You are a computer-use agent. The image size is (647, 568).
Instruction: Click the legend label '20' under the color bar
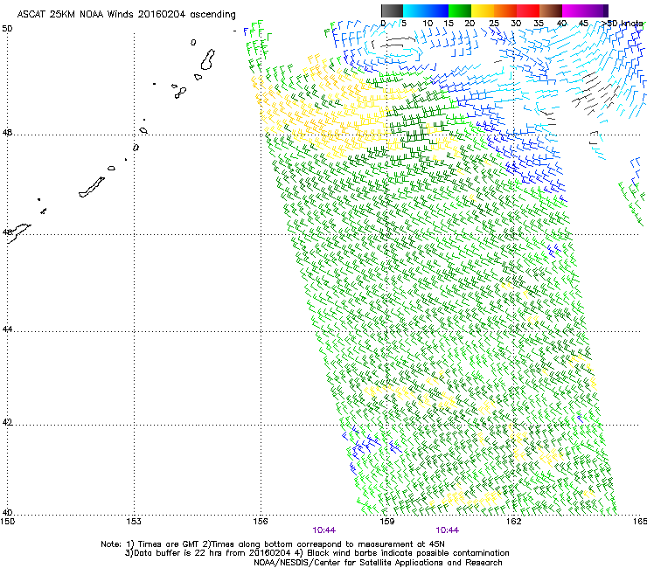coord(470,24)
